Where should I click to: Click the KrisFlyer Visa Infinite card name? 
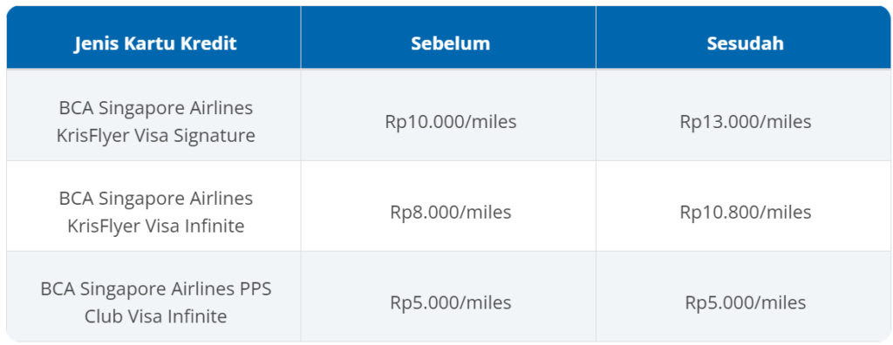click(x=155, y=212)
